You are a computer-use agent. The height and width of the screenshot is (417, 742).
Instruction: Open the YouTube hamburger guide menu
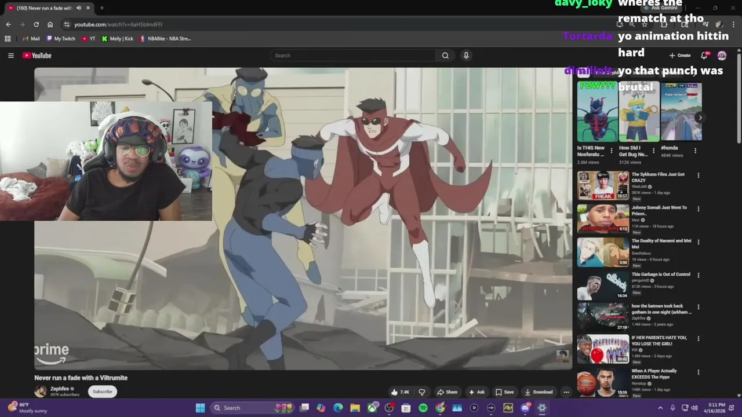tap(10, 56)
